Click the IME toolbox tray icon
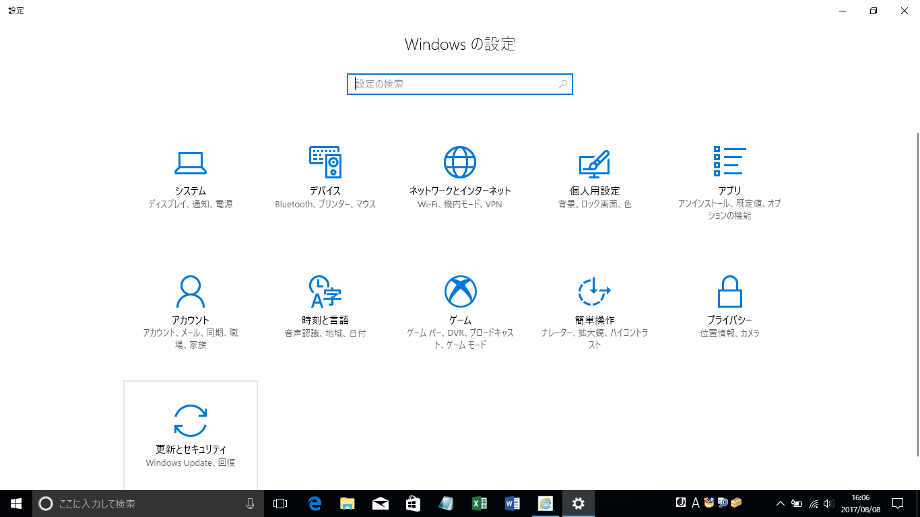 (736, 502)
